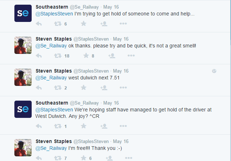Click the follow icon under "not a great smell" tweet
231x161 pixels.
(x=112, y=56)
